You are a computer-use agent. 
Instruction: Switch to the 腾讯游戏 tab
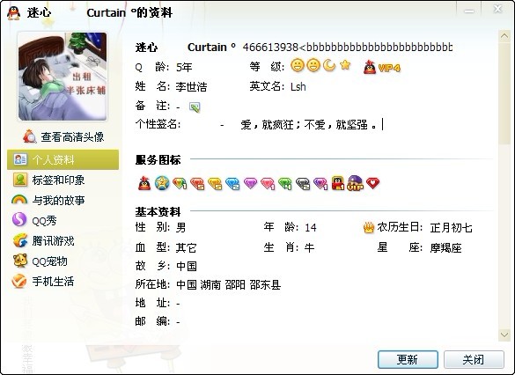63,240
